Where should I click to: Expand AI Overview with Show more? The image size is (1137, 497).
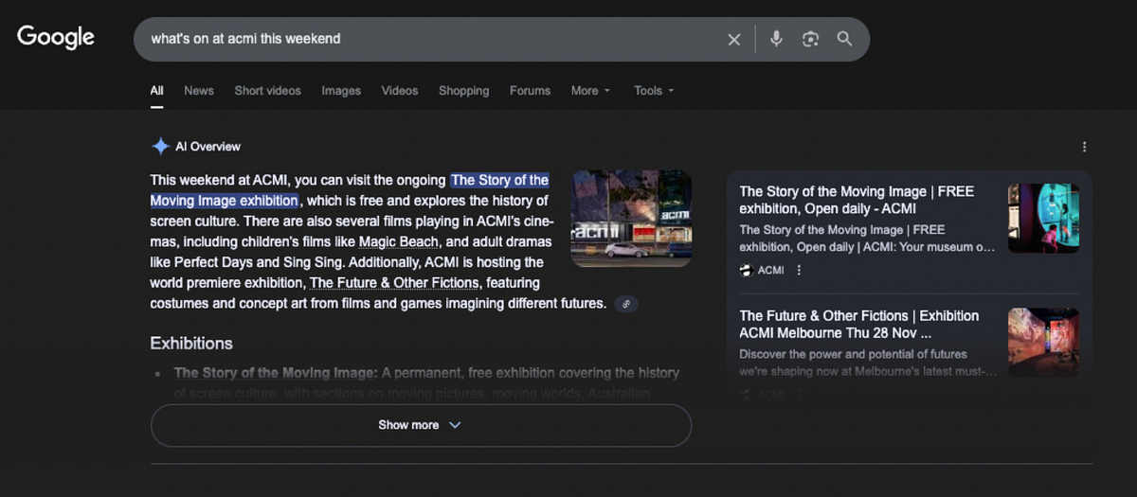click(x=420, y=425)
